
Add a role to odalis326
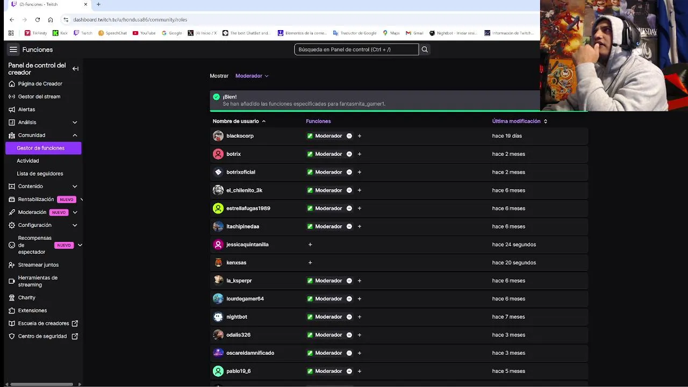pyautogui.click(x=360, y=335)
